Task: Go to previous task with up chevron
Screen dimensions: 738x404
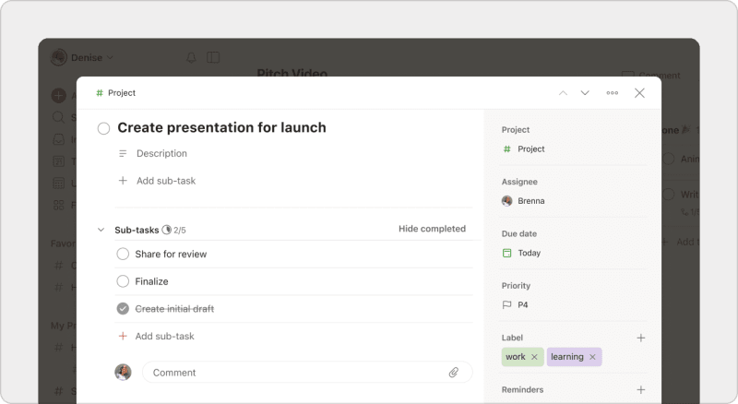Action: (x=563, y=93)
